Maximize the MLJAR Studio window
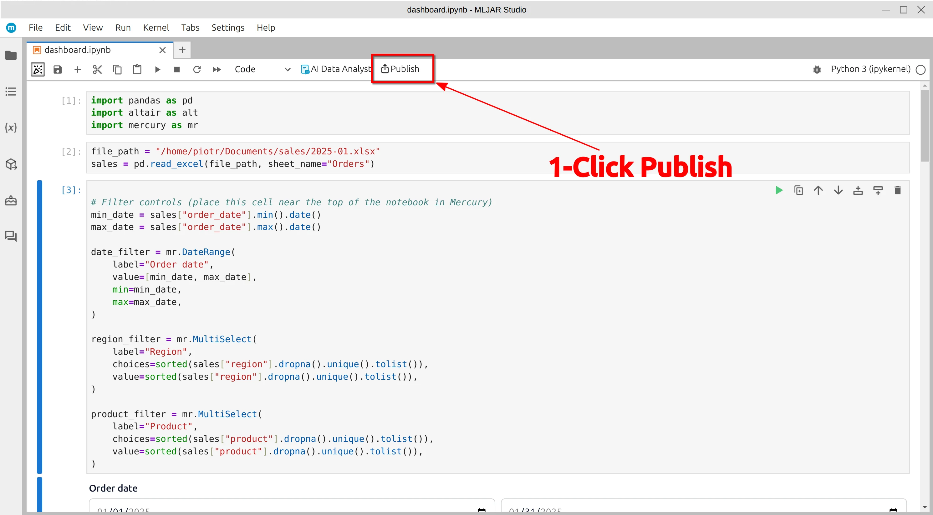This screenshot has height=515, width=933. (x=903, y=10)
